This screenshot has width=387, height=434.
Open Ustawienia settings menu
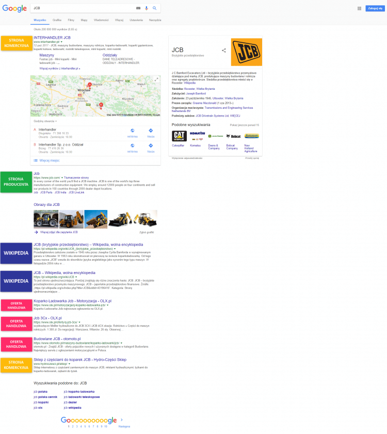136,20
